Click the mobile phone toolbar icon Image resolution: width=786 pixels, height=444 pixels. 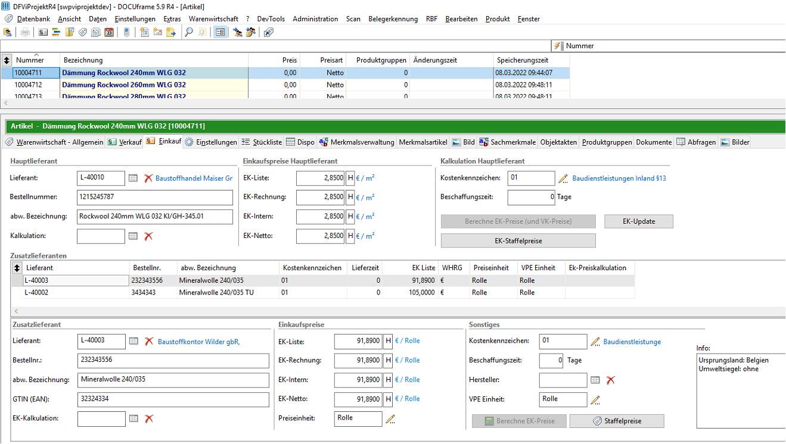pyautogui.click(x=126, y=32)
